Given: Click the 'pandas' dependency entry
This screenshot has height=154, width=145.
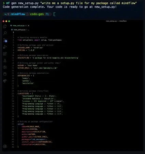Looking at the screenshot, I should 26,81.
